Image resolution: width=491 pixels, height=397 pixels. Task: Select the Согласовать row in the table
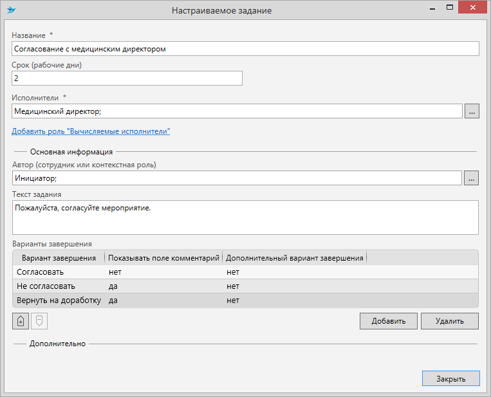tap(245, 272)
